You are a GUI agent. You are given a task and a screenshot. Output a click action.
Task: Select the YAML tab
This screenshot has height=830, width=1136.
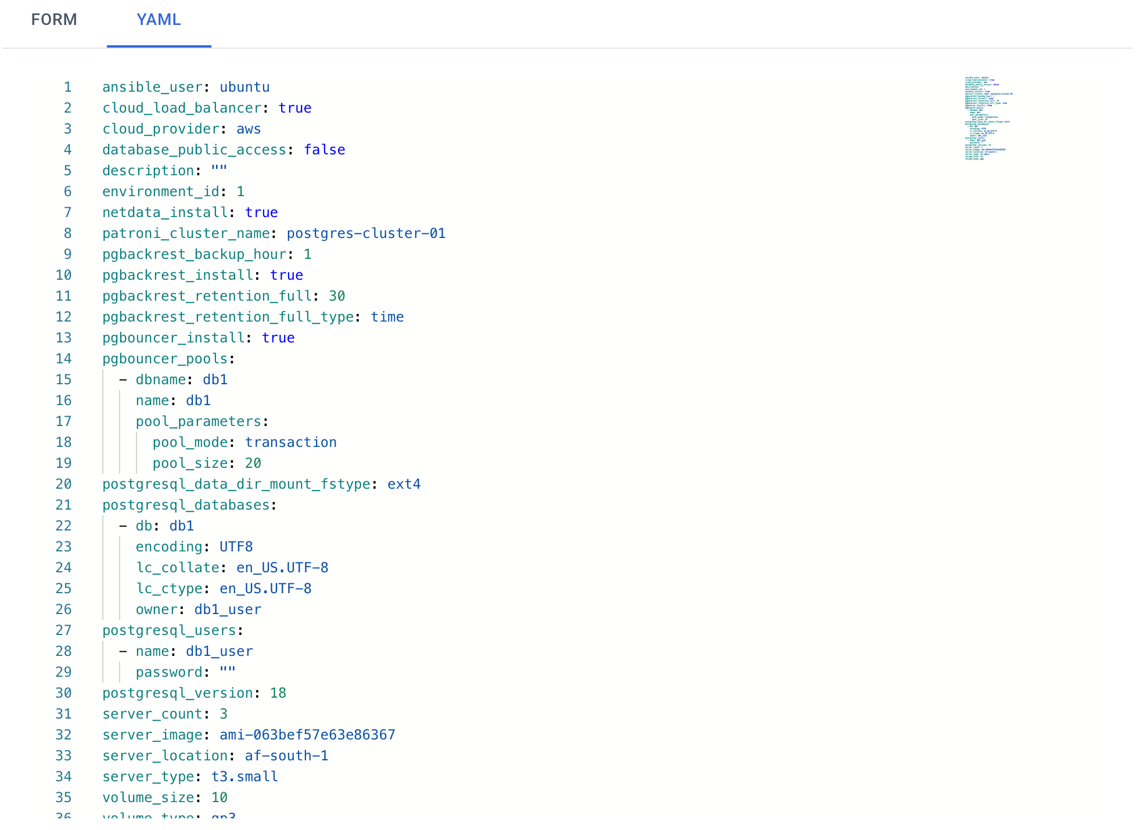(x=159, y=20)
